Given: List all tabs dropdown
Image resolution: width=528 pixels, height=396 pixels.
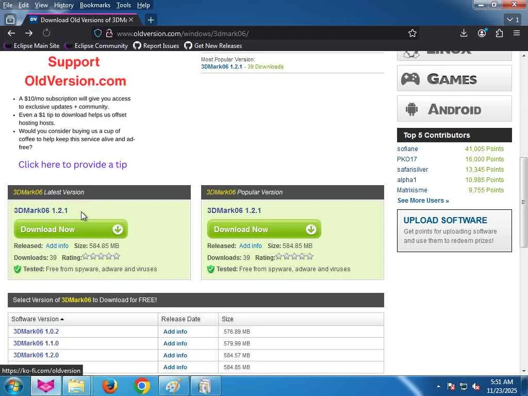Looking at the screenshot, I should coord(513,20).
